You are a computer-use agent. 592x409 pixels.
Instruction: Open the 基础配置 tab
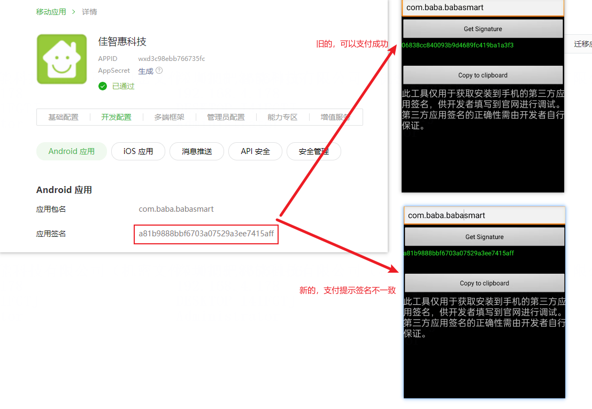tap(64, 117)
